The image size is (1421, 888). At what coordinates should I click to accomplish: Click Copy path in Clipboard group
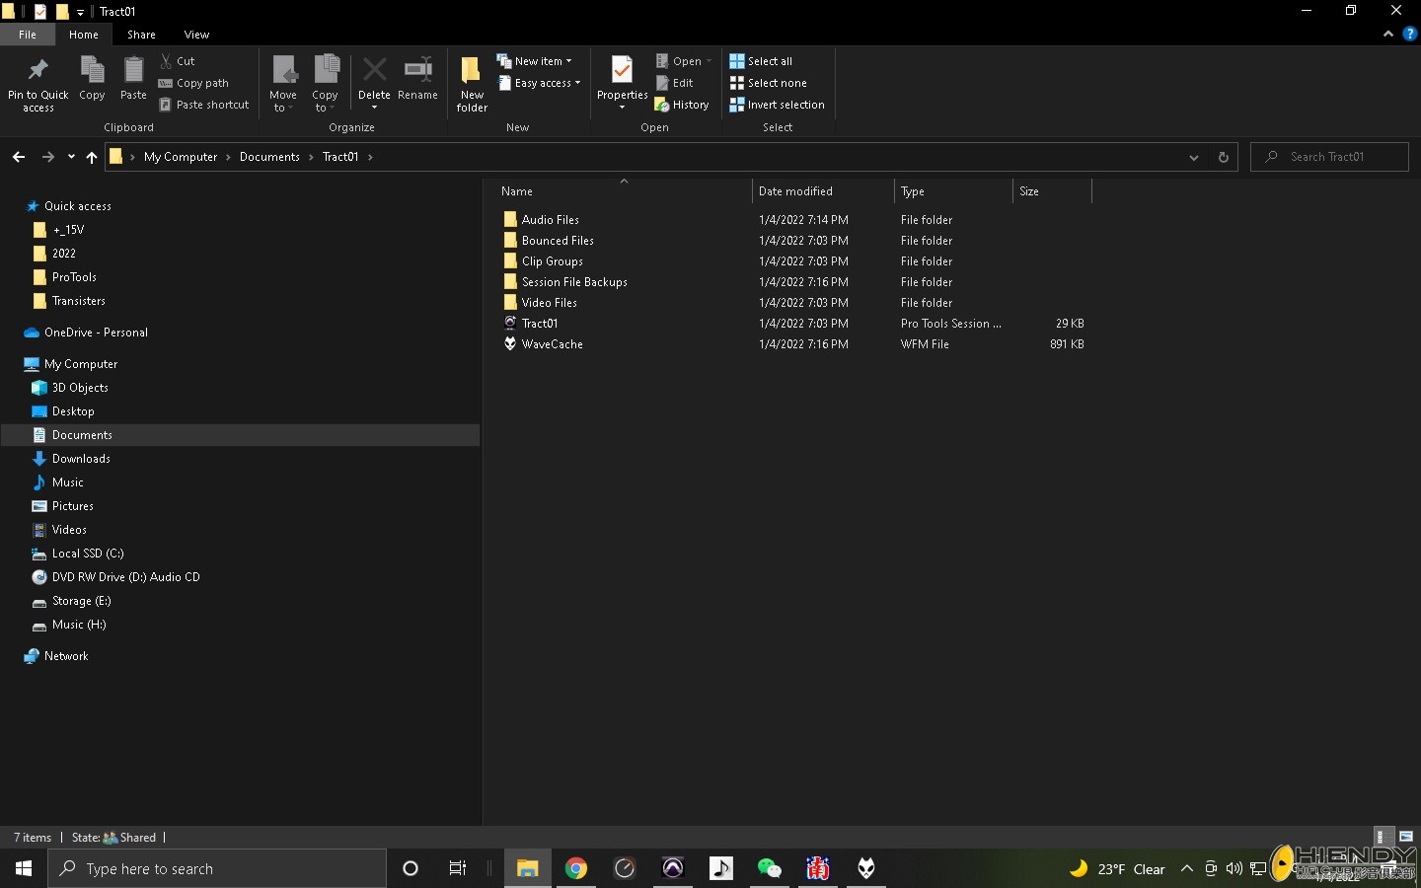[x=193, y=83]
